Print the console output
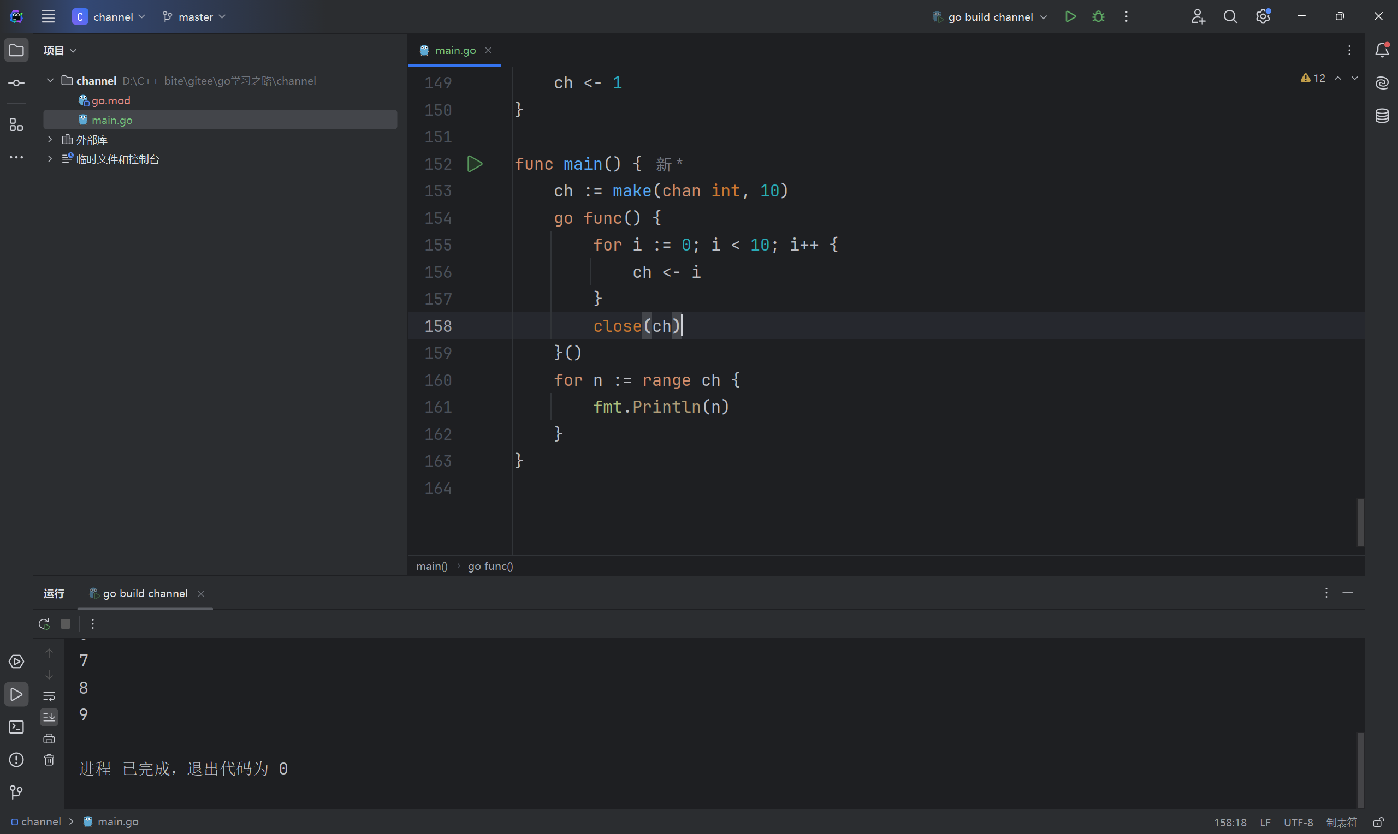Viewport: 1398px width, 834px height. [x=49, y=738]
